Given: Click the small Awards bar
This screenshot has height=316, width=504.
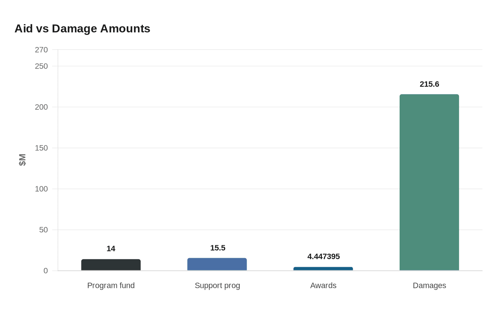Looking at the screenshot, I should tap(323, 269).
